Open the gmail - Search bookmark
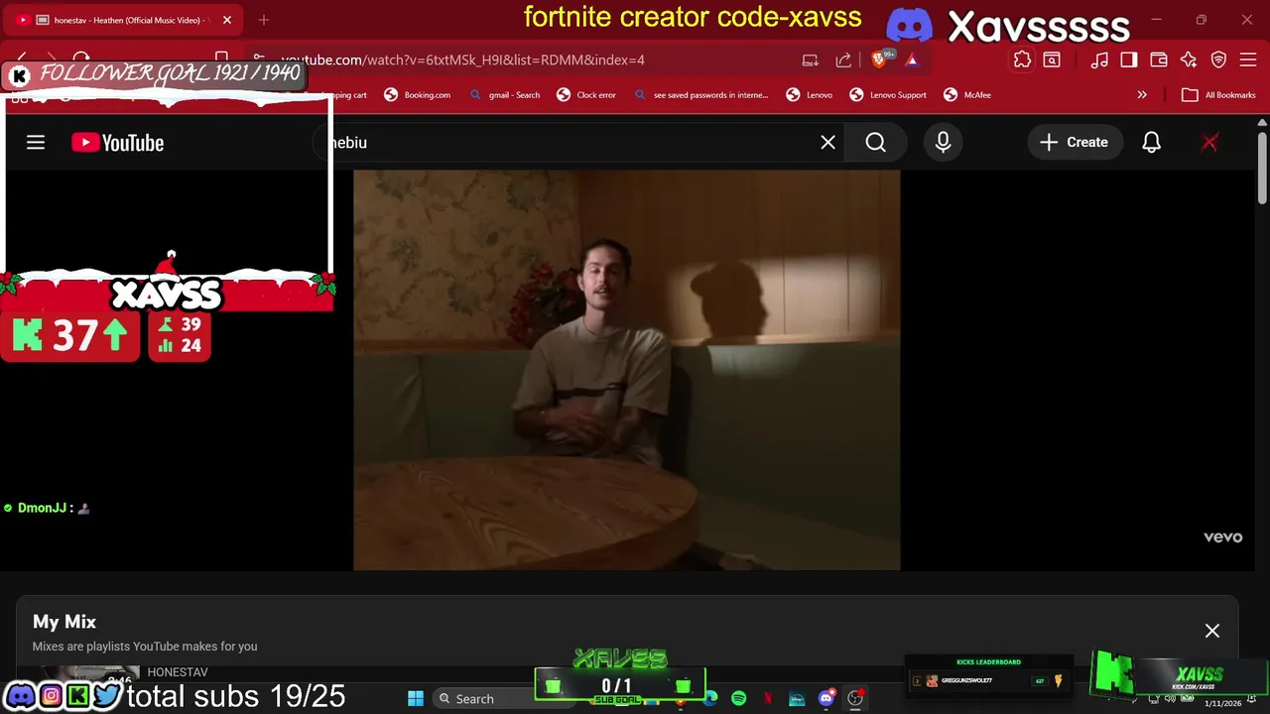This screenshot has height=714, width=1270. point(505,95)
